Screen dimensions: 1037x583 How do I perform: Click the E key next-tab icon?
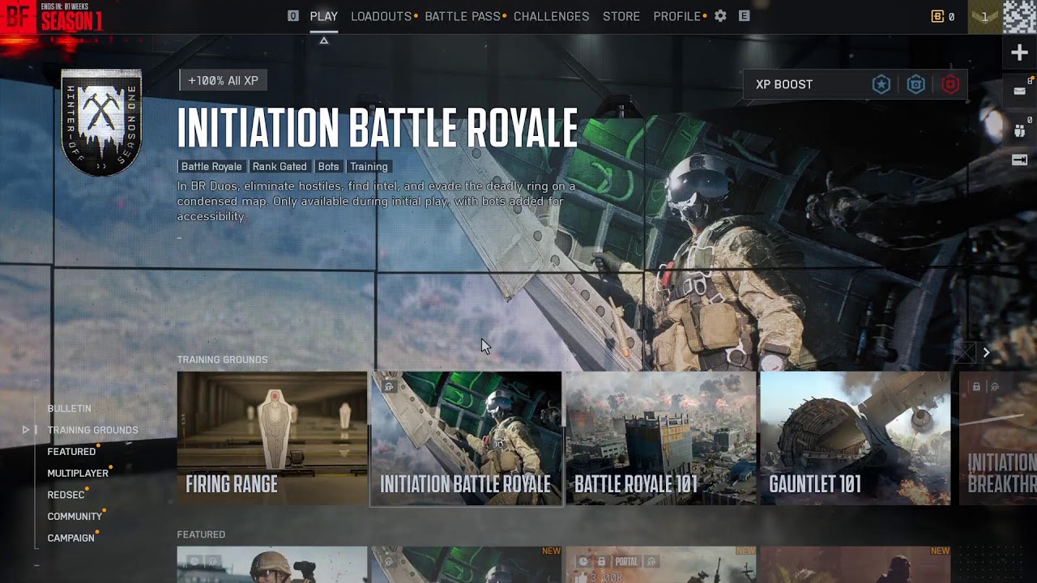[x=744, y=16]
